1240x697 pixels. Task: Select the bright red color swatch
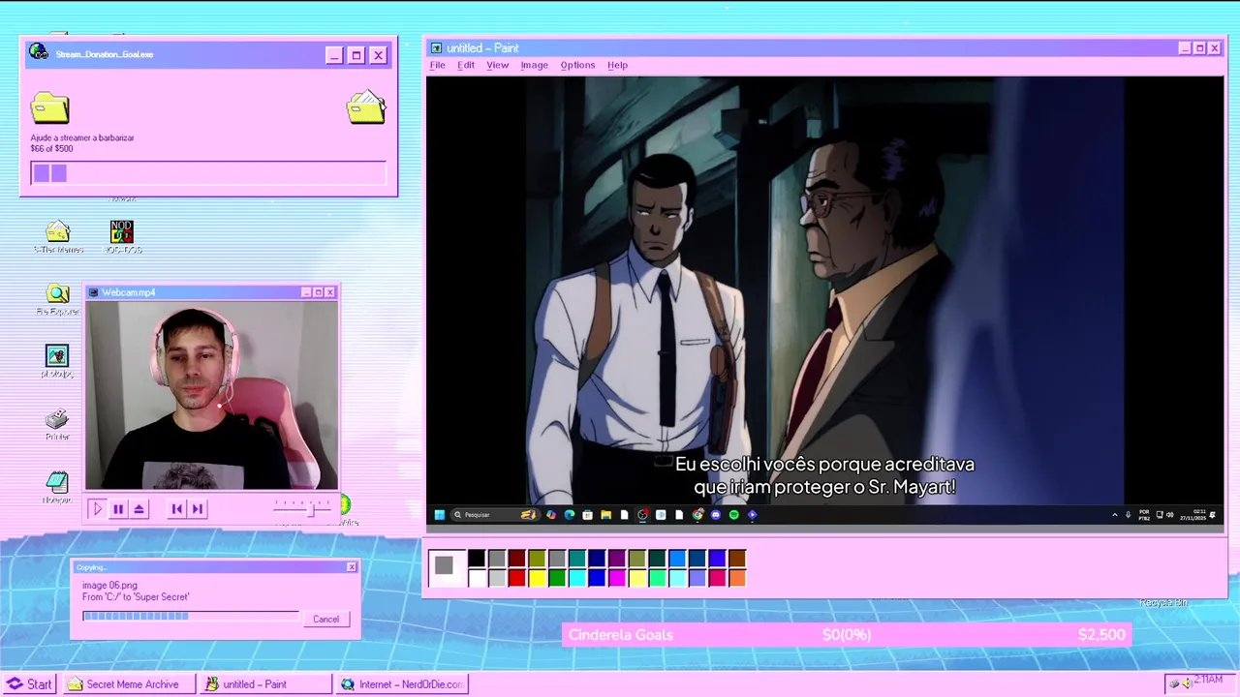[x=517, y=578]
